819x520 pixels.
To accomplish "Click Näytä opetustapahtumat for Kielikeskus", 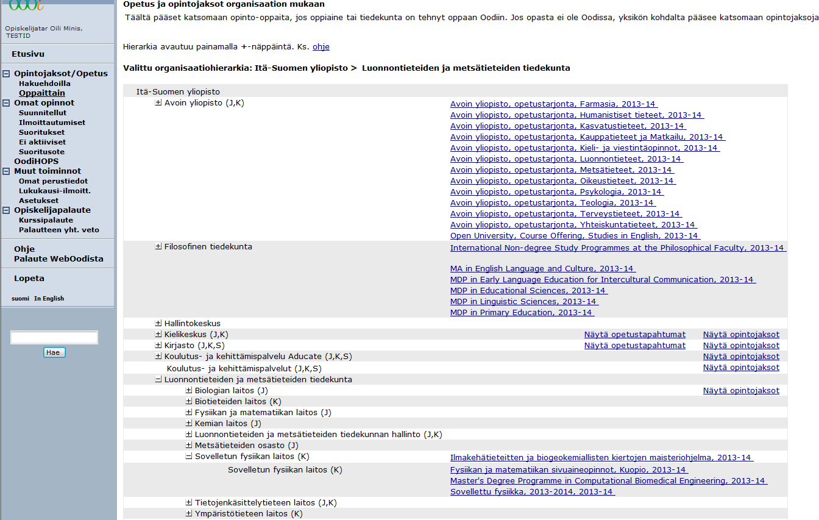I will pyautogui.click(x=635, y=335).
